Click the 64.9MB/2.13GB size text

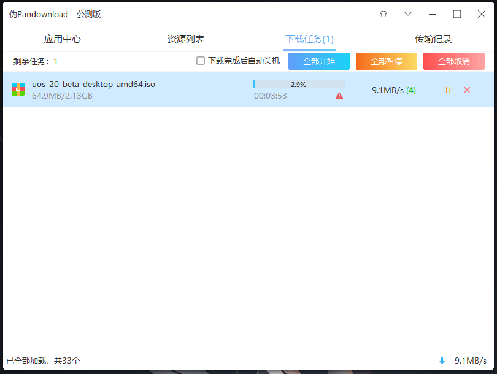[62, 96]
